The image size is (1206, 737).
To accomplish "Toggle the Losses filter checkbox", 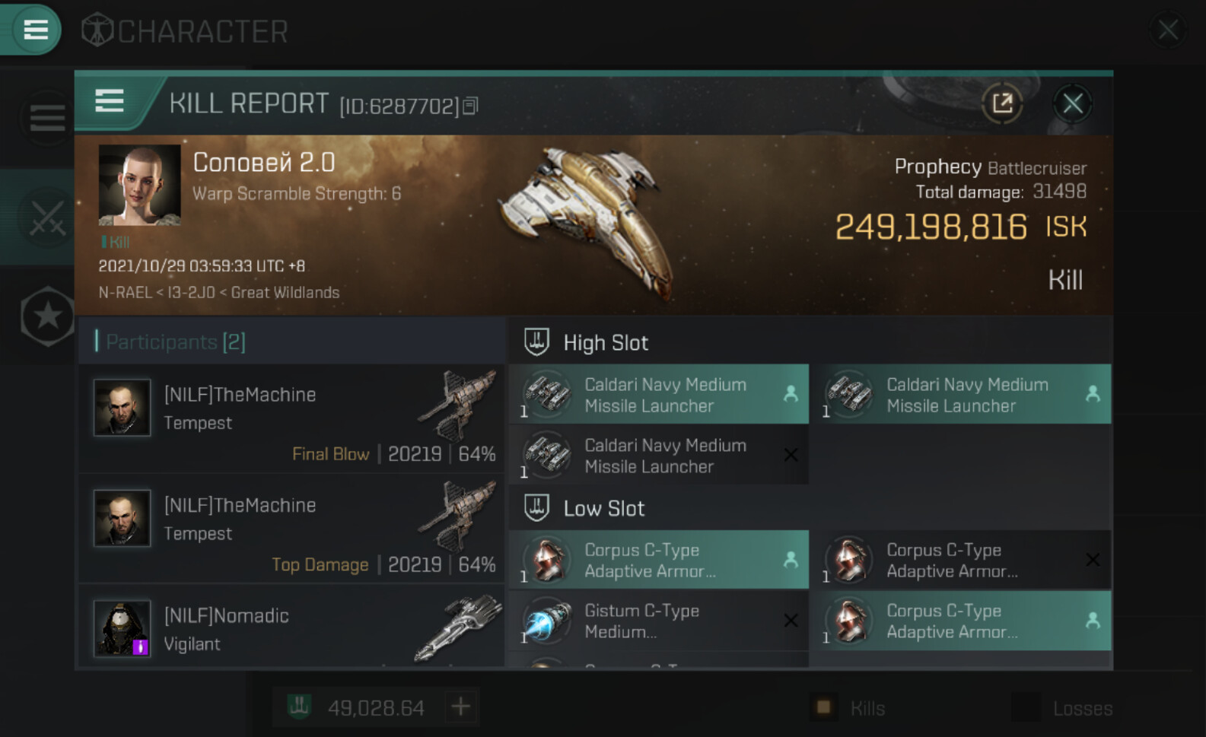I will click(1025, 707).
